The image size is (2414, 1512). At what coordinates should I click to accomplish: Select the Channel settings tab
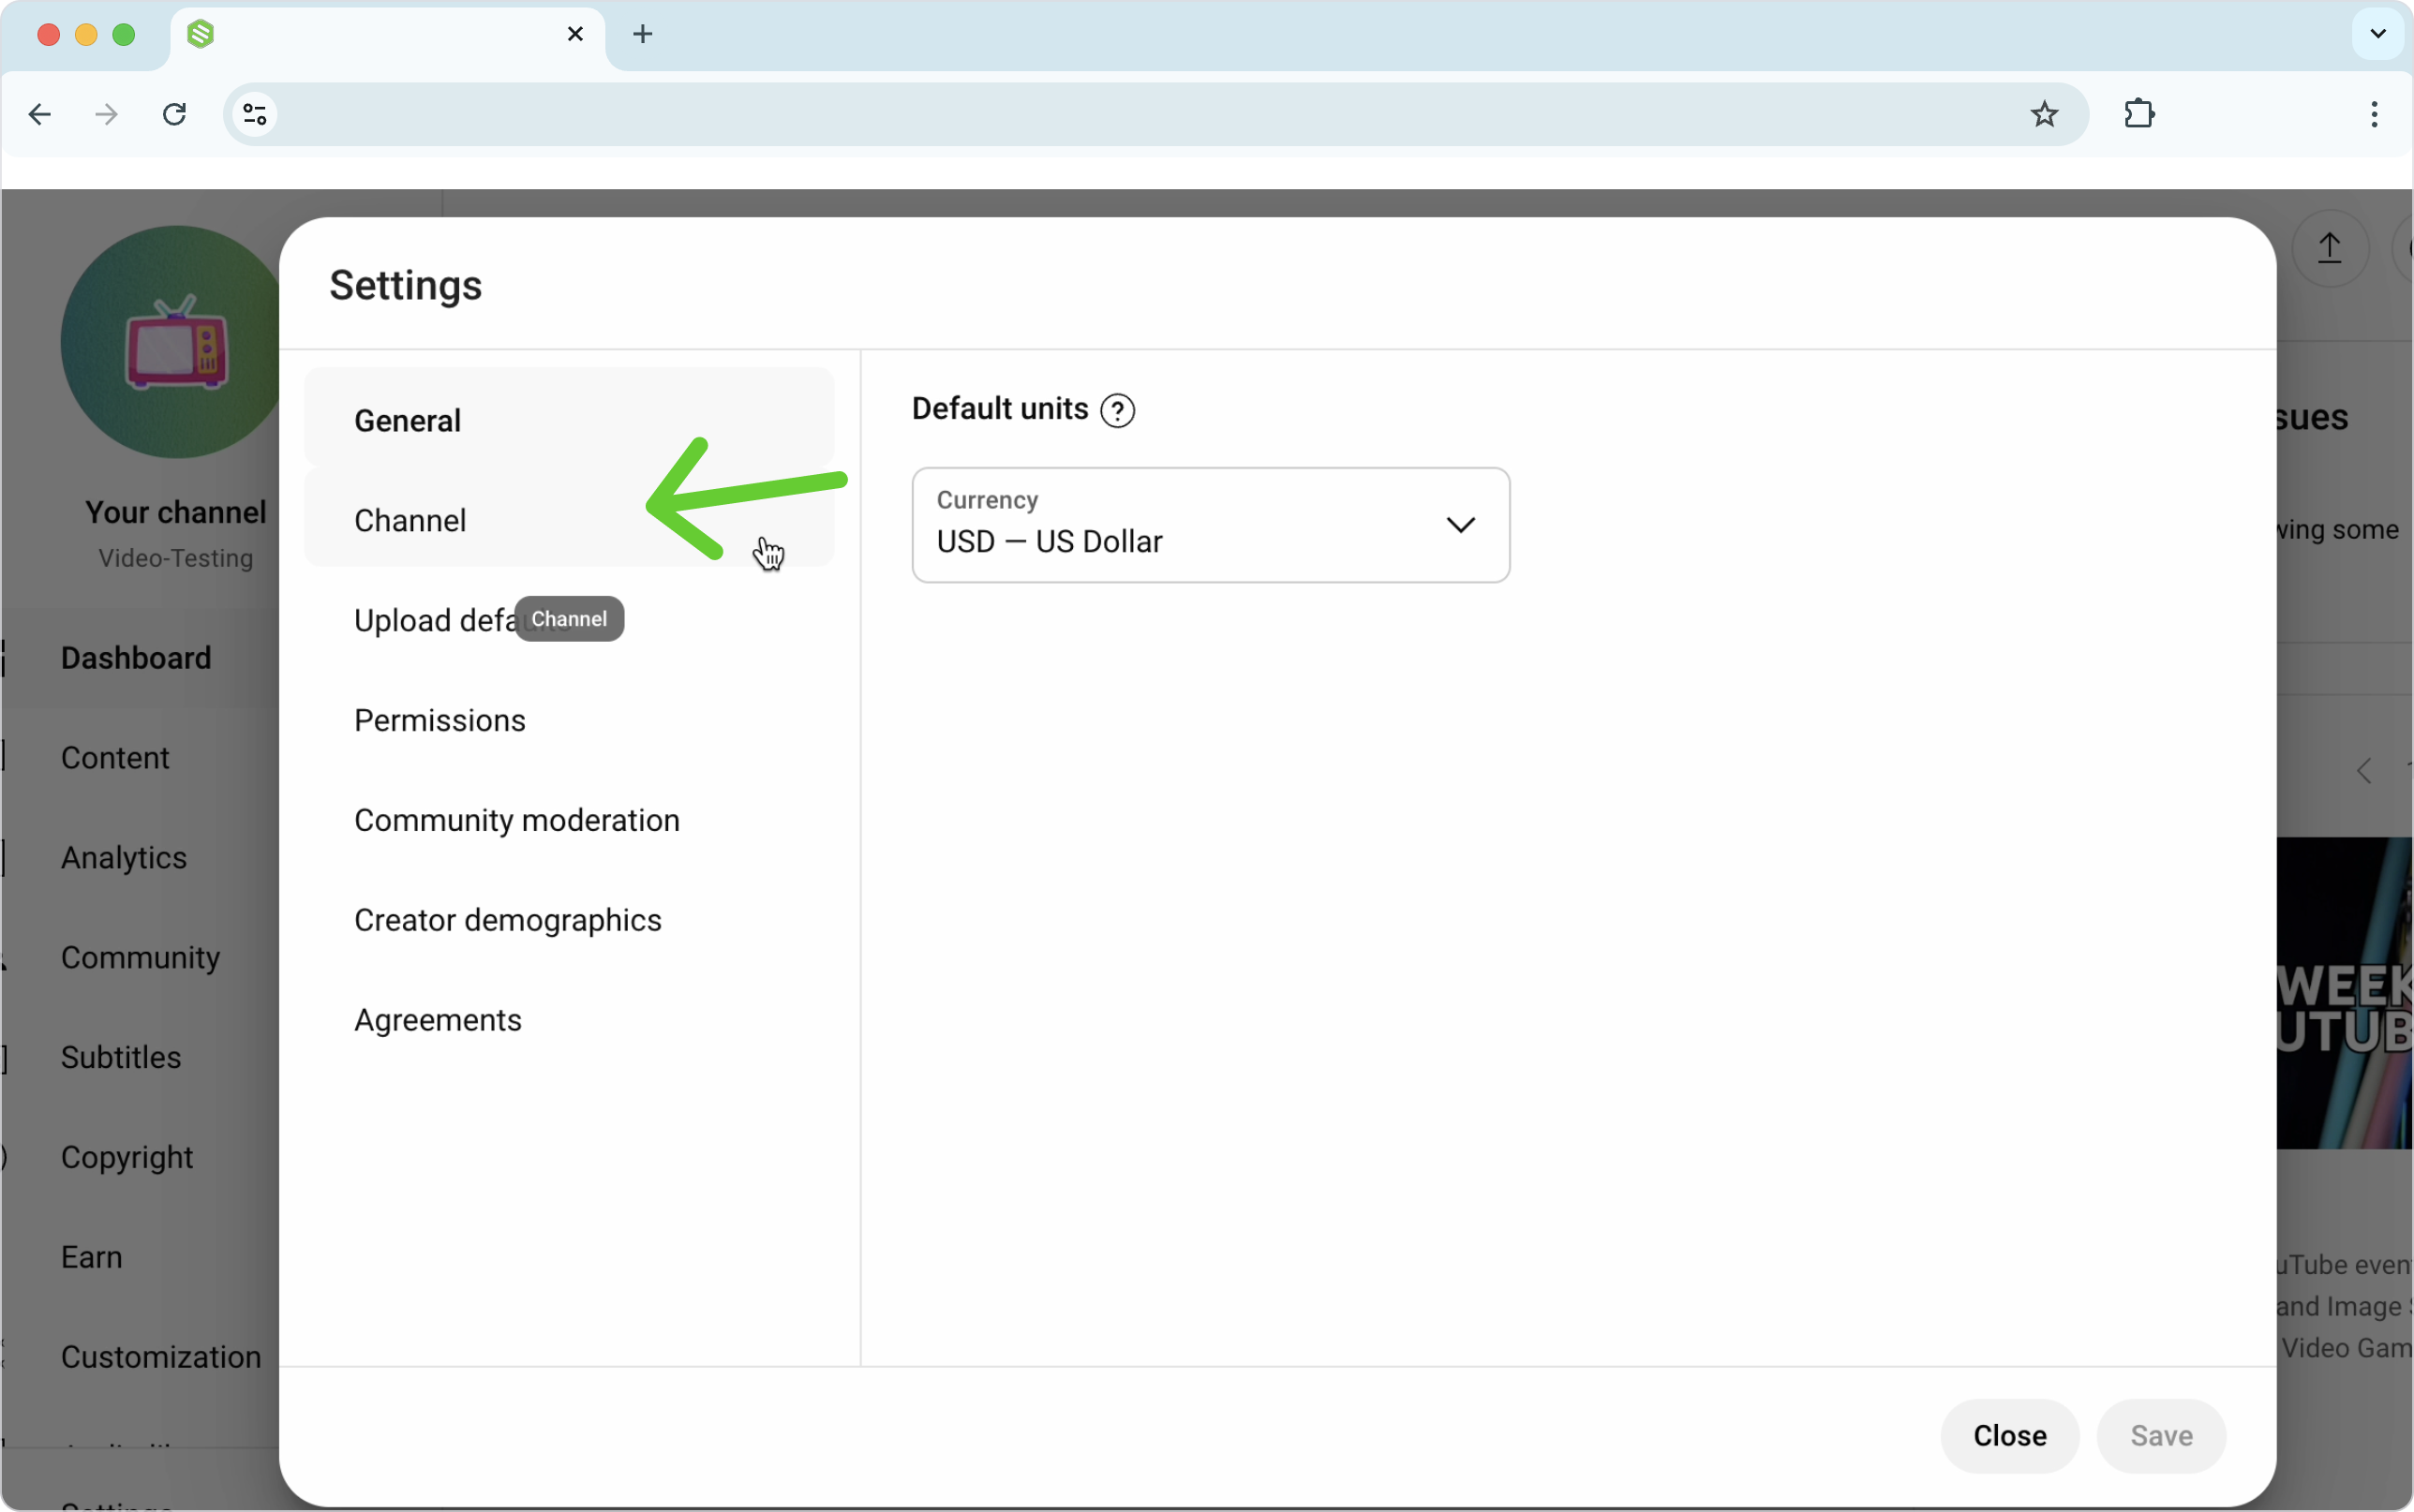pyautogui.click(x=410, y=520)
